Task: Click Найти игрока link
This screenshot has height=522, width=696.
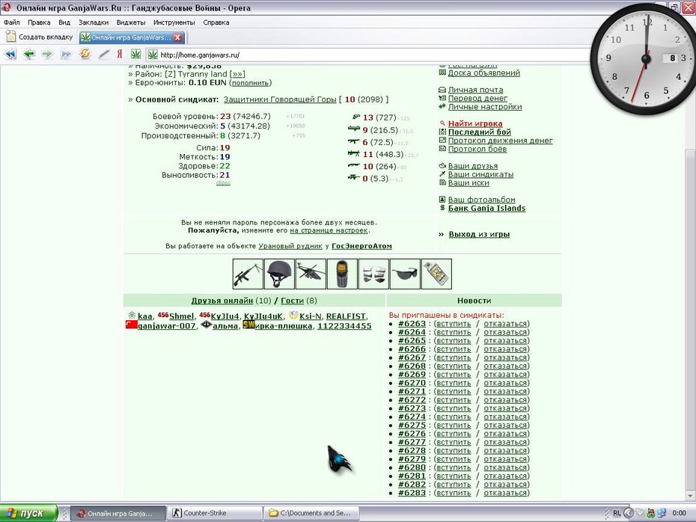Action: (475, 123)
